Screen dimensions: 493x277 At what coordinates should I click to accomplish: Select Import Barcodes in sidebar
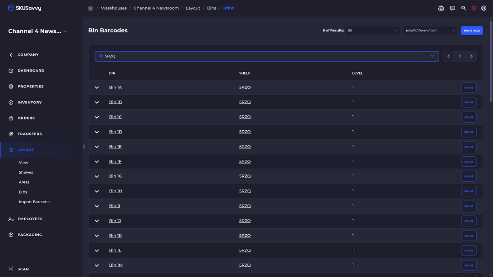point(35,202)
